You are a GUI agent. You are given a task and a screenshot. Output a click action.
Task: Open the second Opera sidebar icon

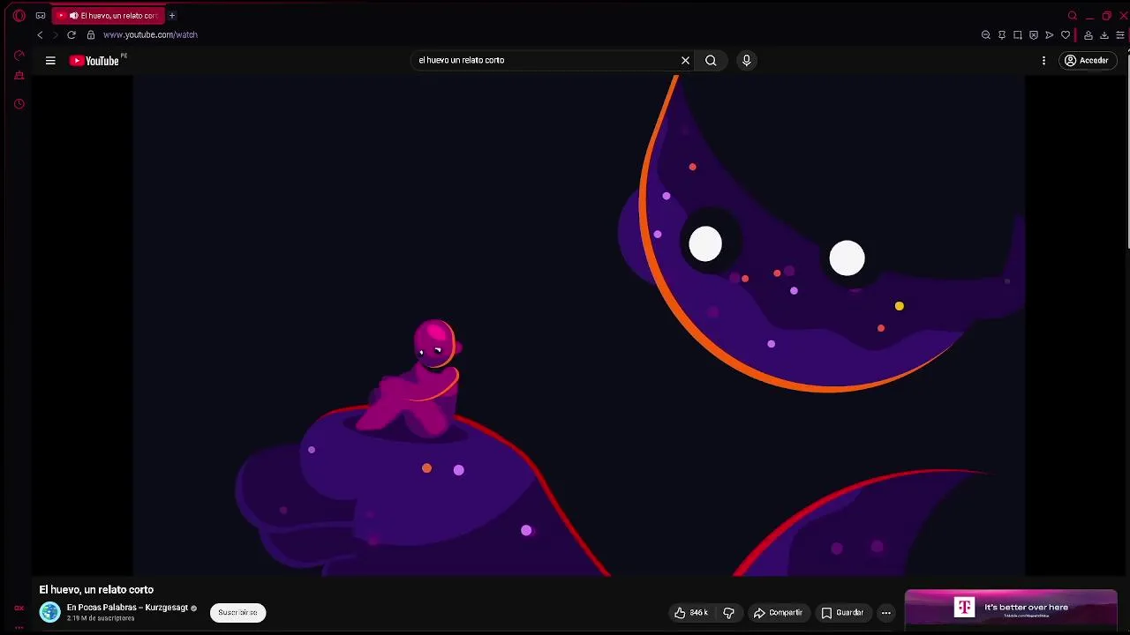point(19,76)
